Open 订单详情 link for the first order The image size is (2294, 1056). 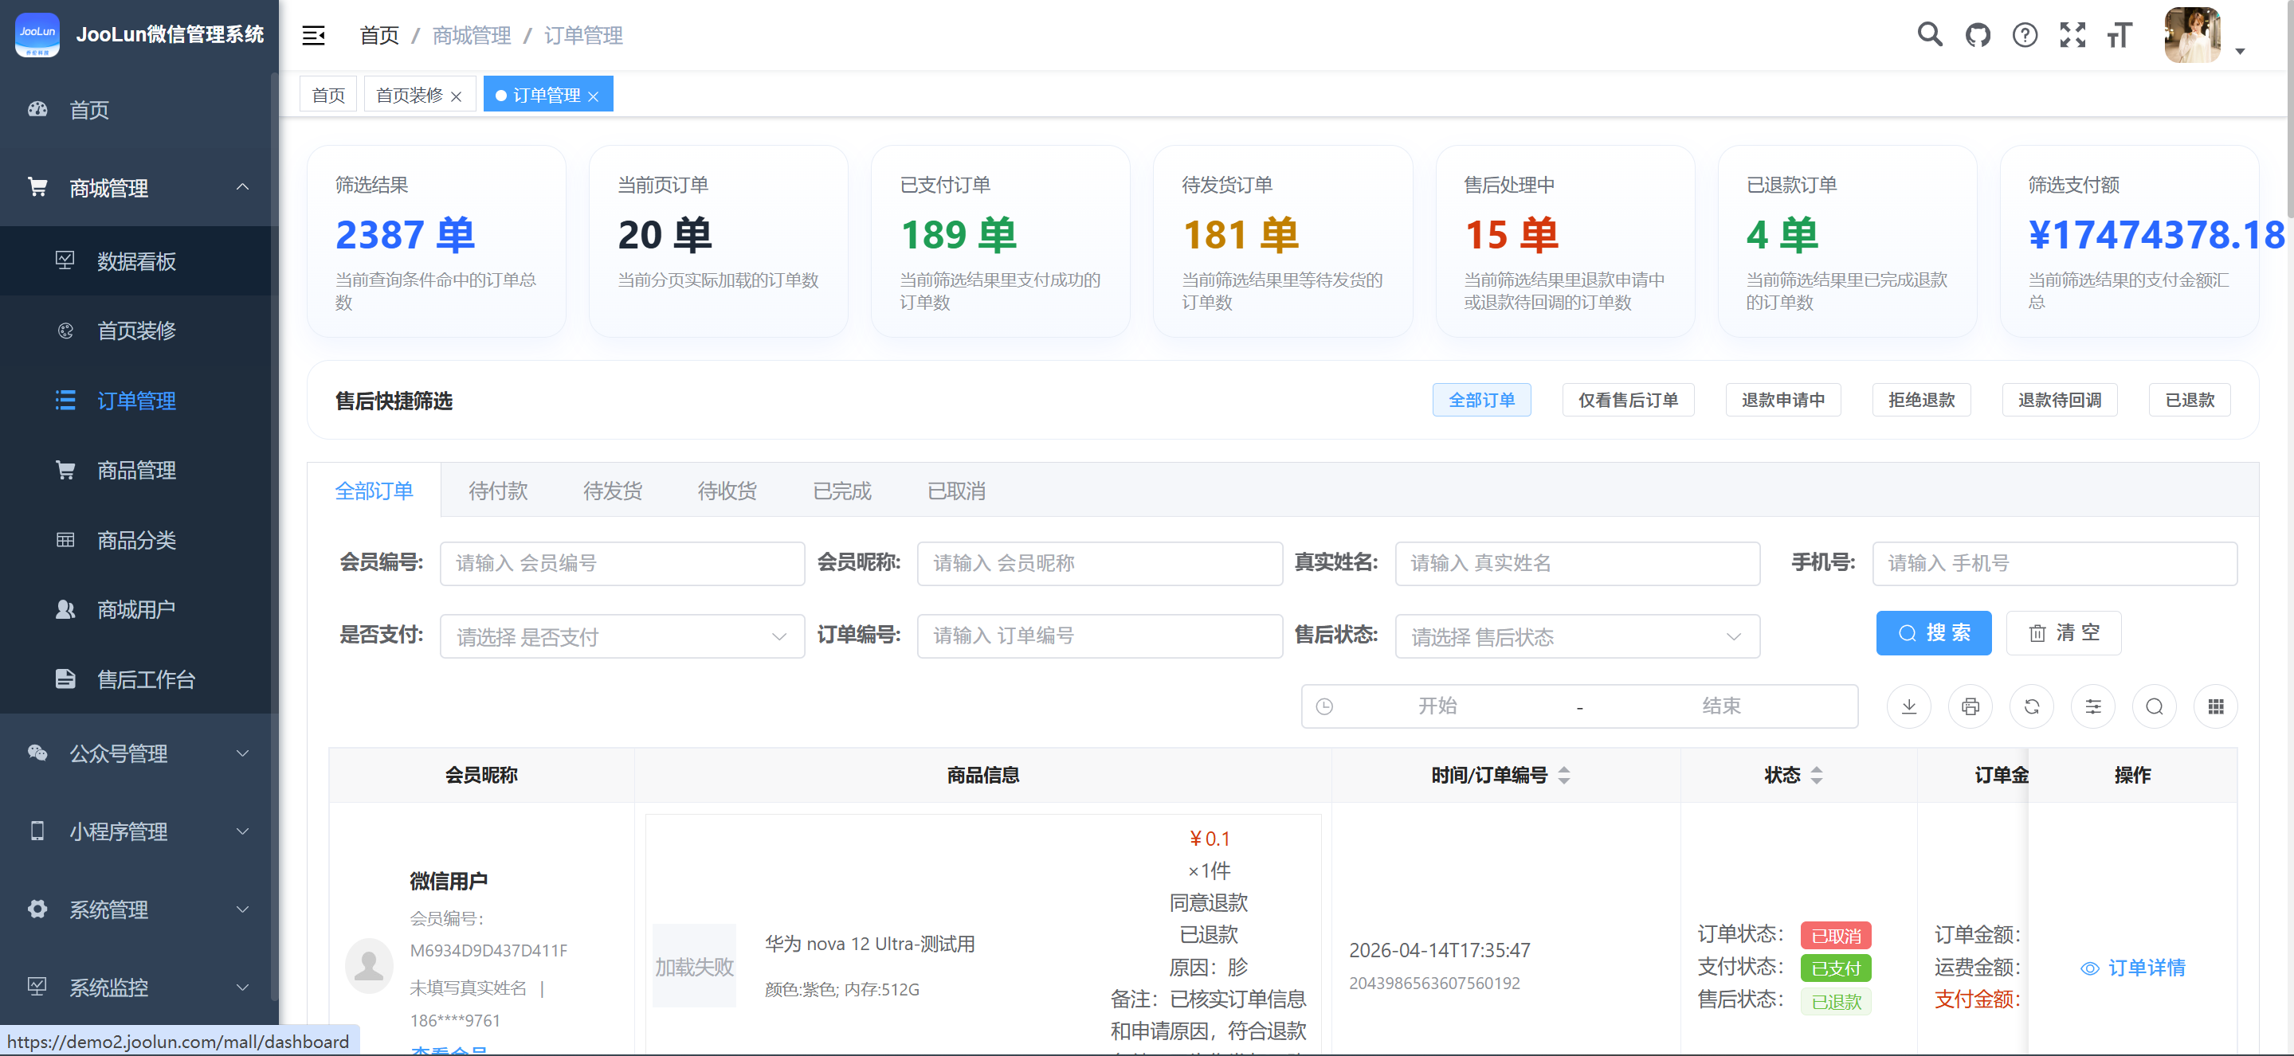pyautogui.click(x=2133, y=968)
